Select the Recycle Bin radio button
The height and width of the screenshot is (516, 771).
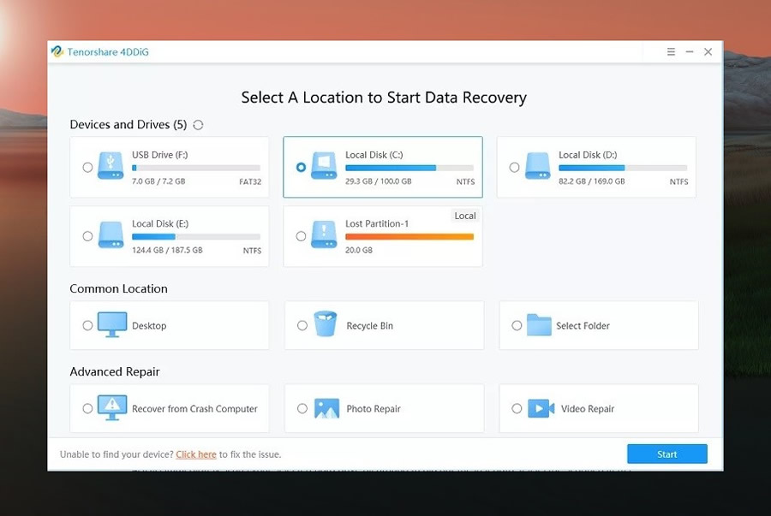[302, 325]
